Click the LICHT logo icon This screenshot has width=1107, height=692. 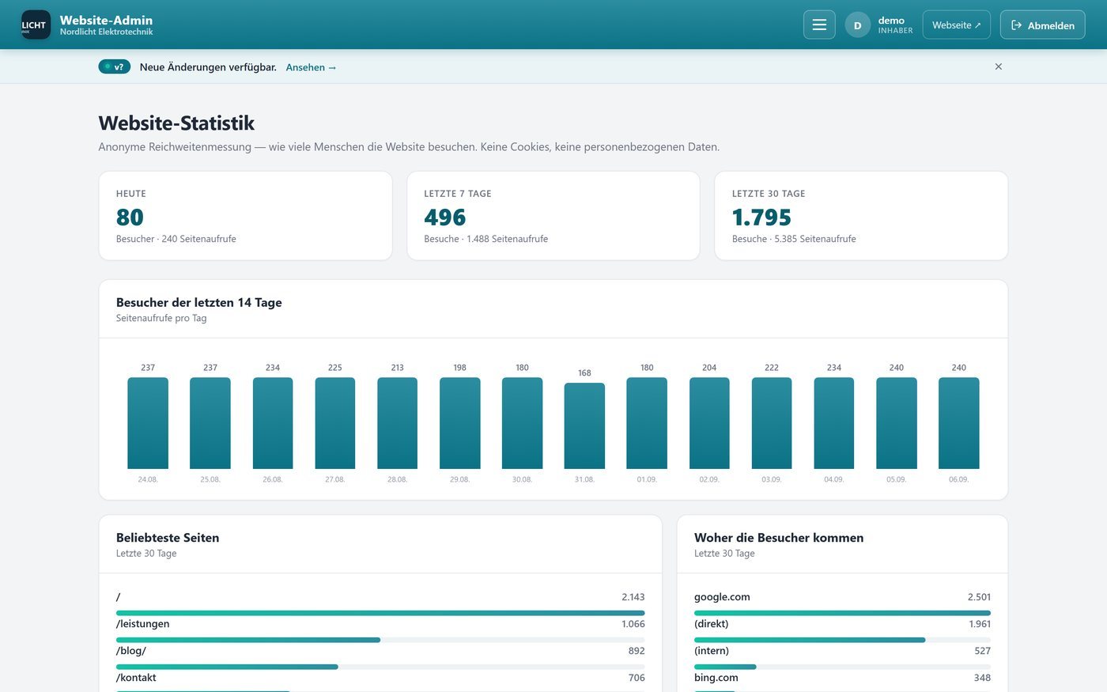(36, 25)
